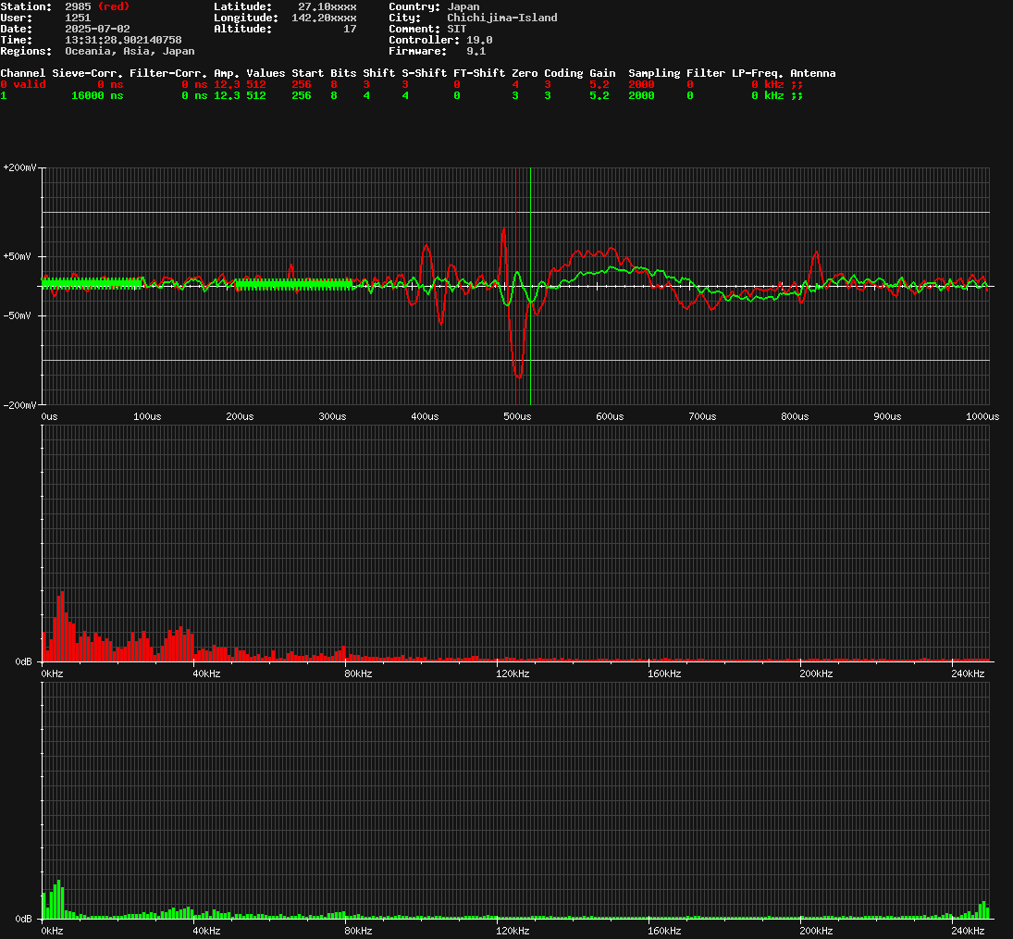Click '80kHz' label under green spectrum
Viewport: 1013px width, 939px height.
click(358, 931)
